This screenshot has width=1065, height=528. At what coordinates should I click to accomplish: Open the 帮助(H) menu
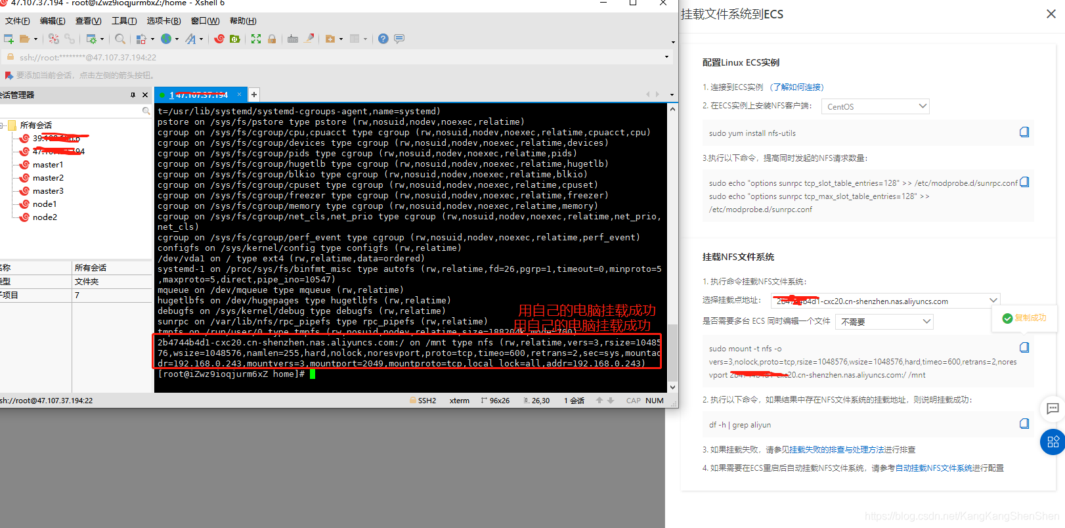243,21
